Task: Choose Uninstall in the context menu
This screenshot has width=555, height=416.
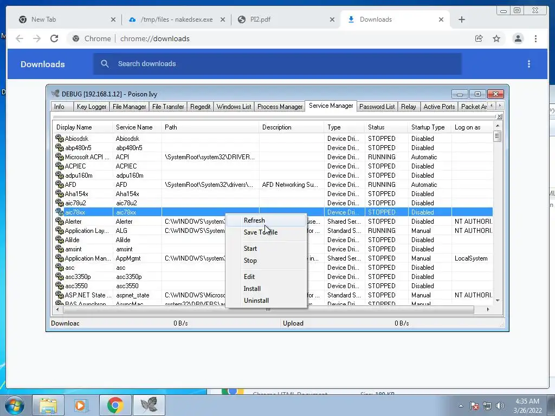Action: (266, 301)
